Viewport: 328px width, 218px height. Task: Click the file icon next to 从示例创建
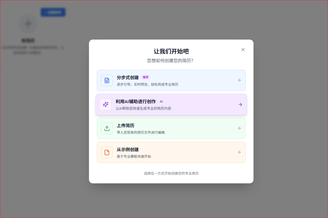[107, 152]
